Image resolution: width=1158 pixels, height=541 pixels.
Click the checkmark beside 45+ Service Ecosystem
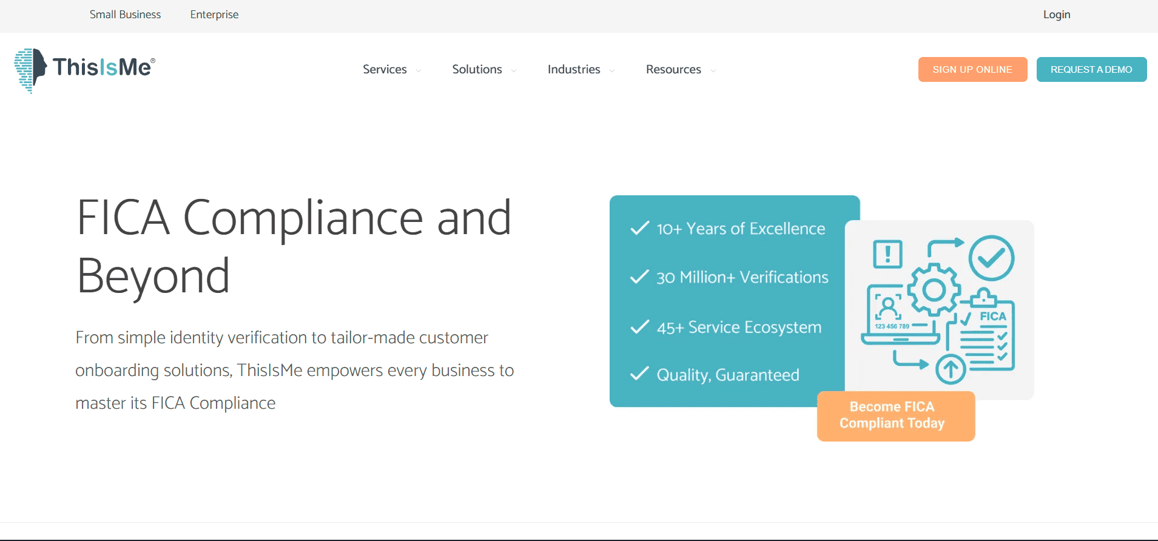(639, 327)
